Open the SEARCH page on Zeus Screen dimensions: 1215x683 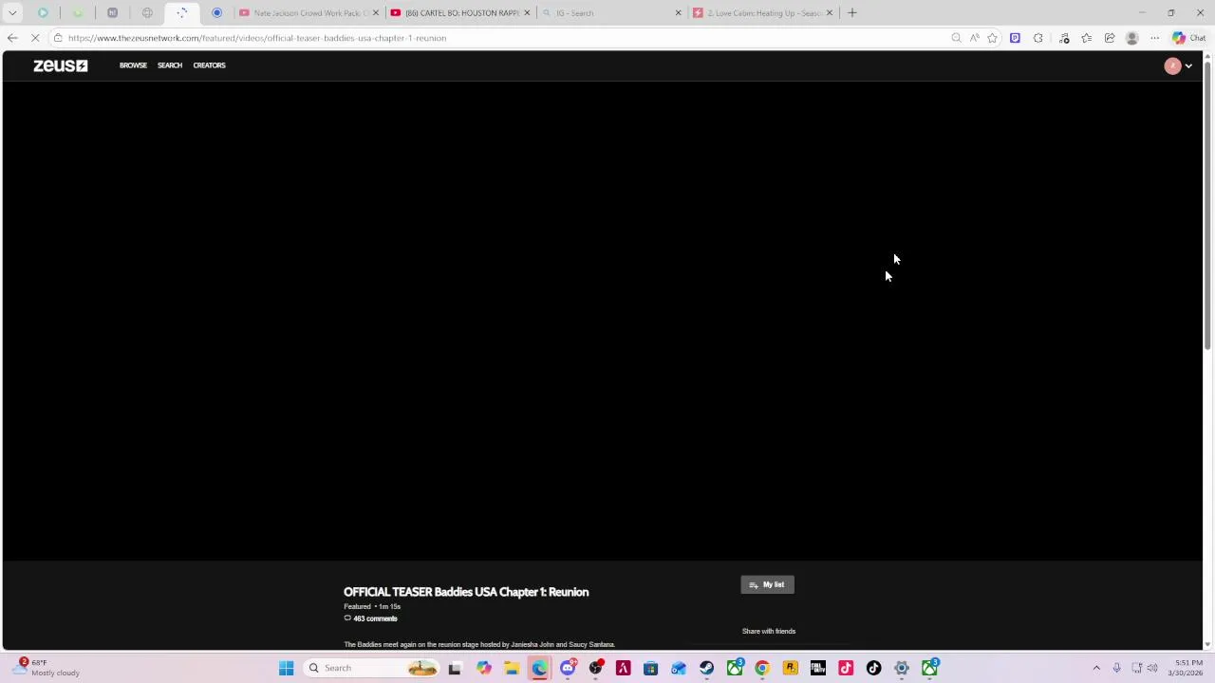point(170,65)
